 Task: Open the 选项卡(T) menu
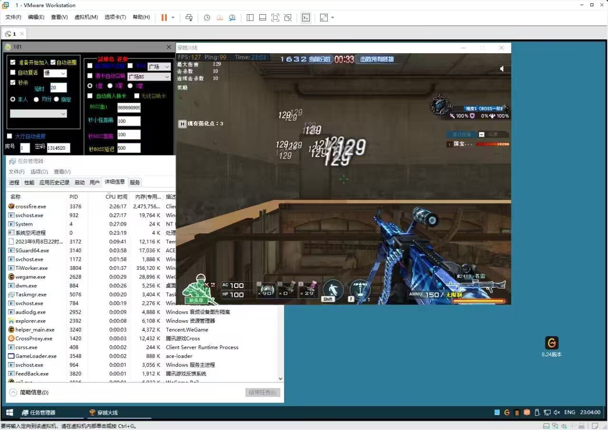tap(115, 17)
